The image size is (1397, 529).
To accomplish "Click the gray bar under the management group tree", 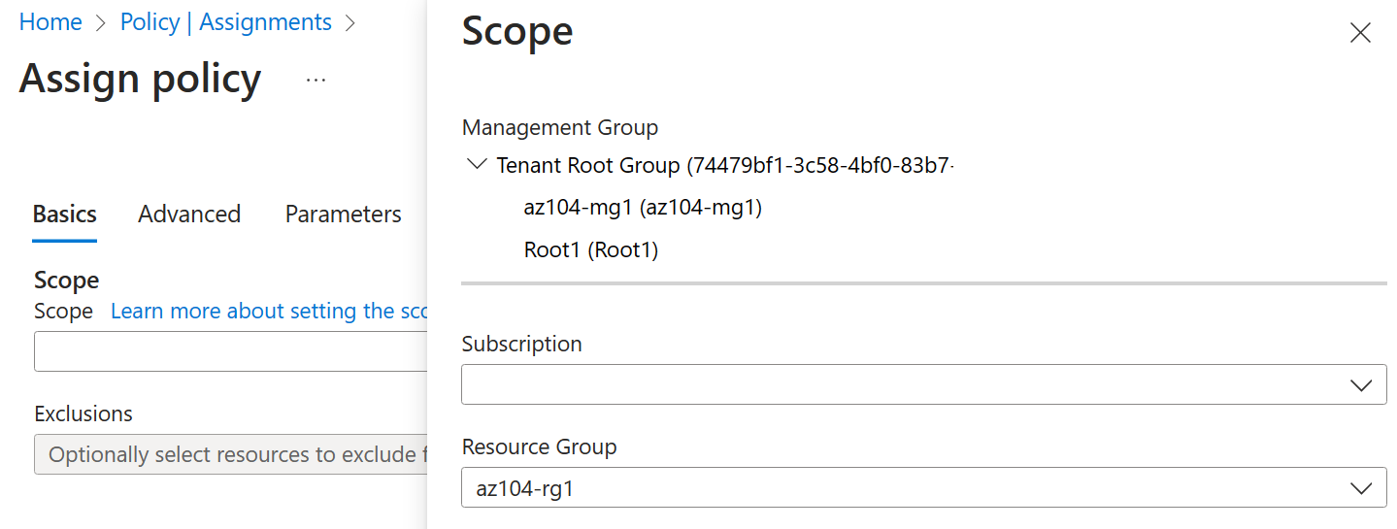I will [923, 283].
